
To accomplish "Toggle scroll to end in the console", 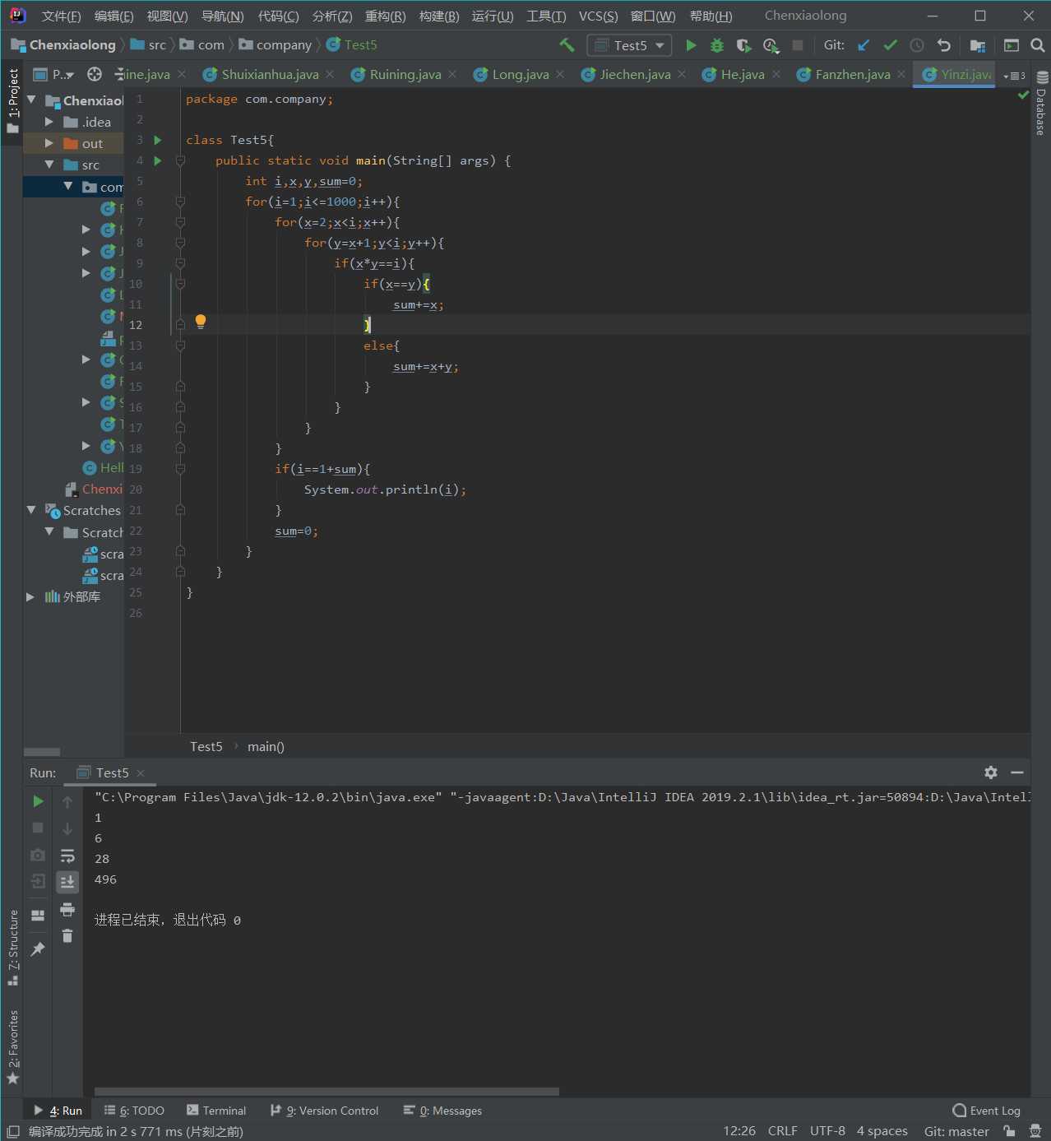I will [x=67, y=882].
